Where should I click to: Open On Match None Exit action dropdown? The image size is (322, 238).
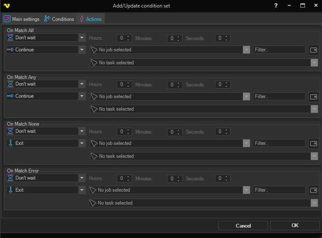tap(82, 143)
